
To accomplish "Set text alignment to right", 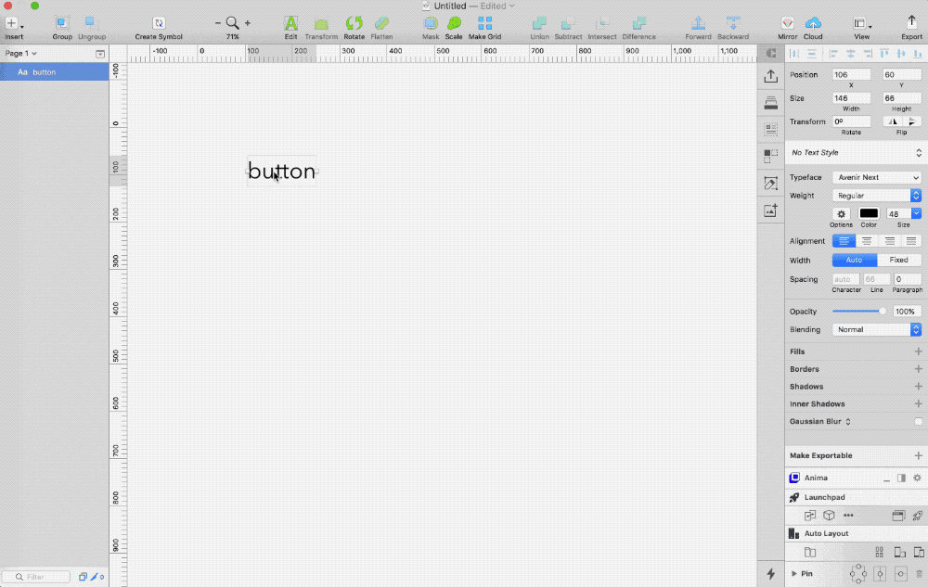I will pyautogui.click(x=889, y=240).
